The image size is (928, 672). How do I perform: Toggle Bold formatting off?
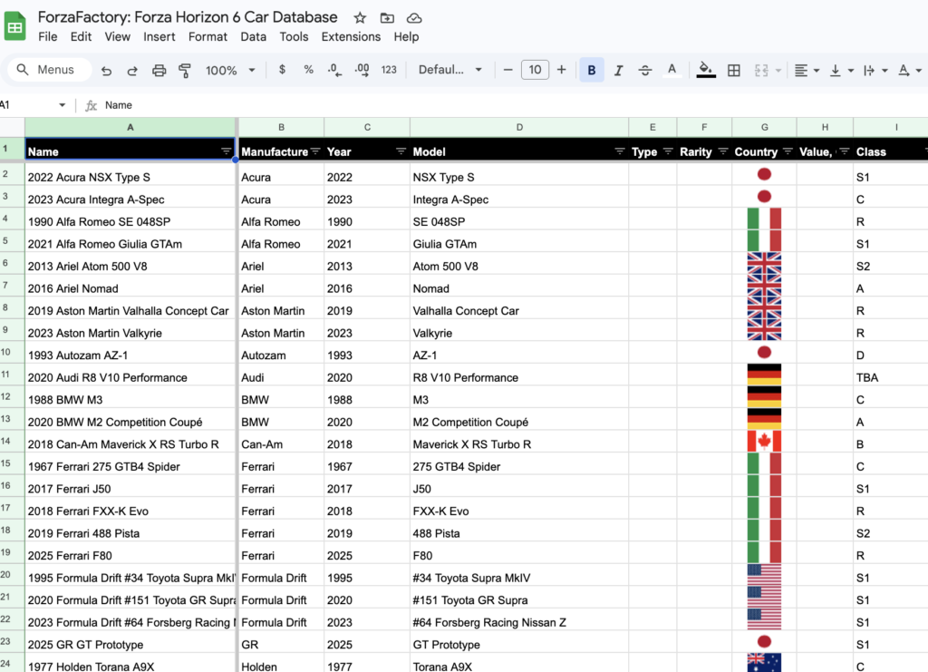click(x=592, y=71)
